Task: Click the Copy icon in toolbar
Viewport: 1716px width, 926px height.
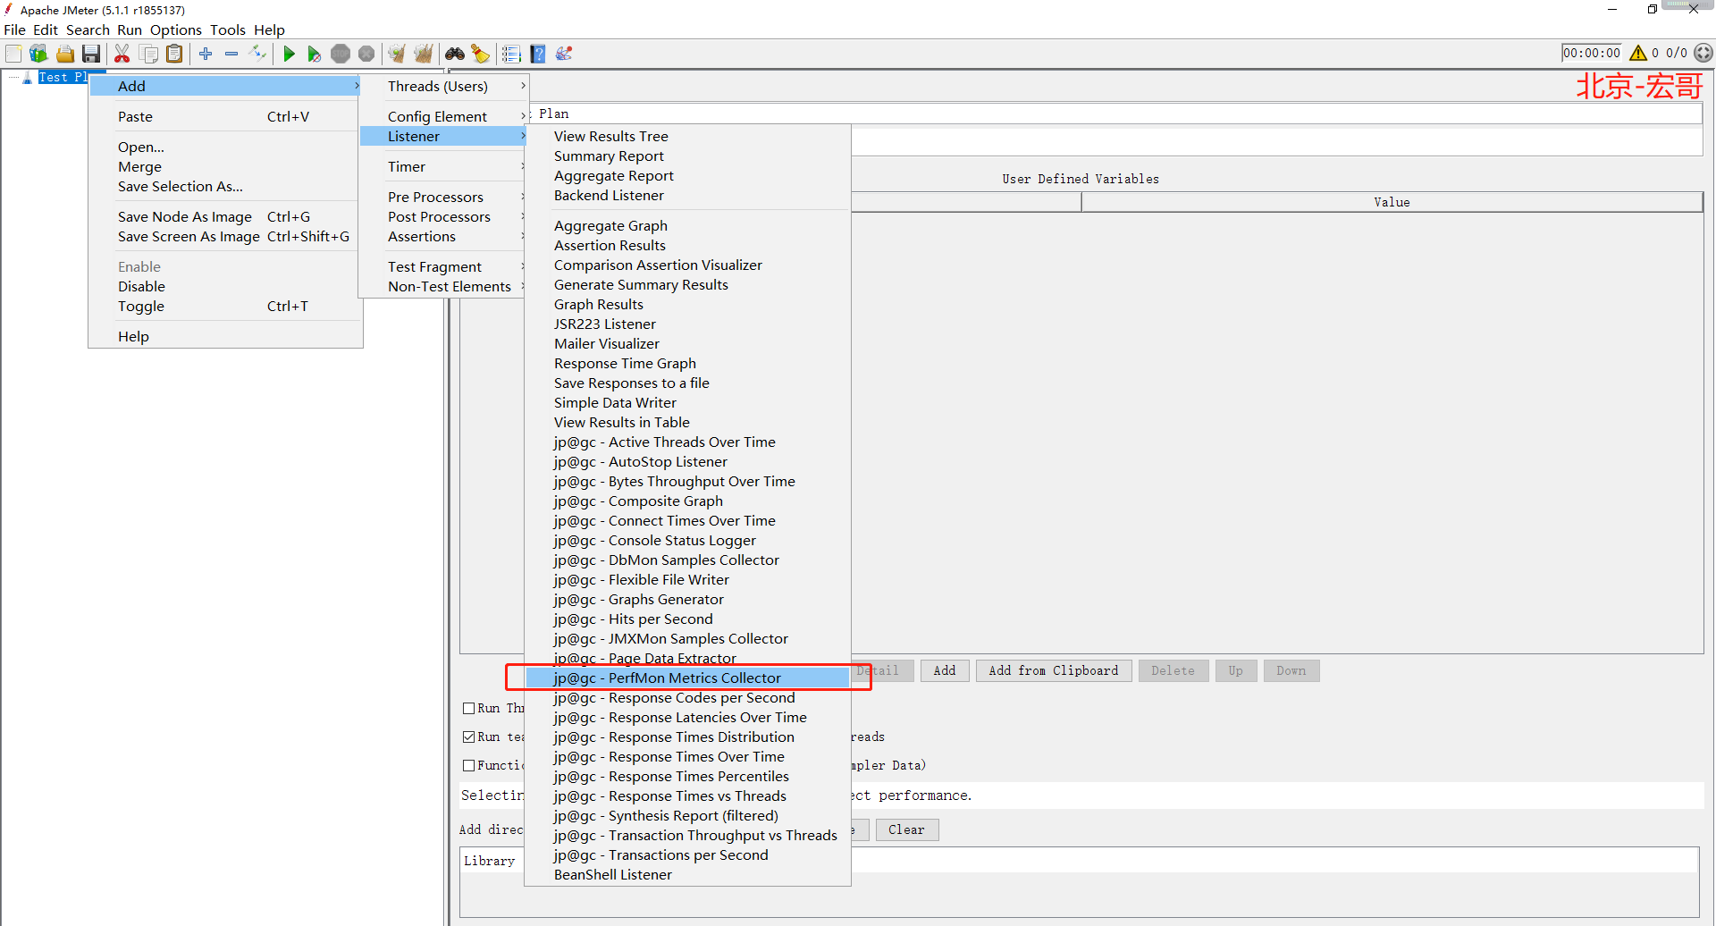Action: (x=148, y=54)
